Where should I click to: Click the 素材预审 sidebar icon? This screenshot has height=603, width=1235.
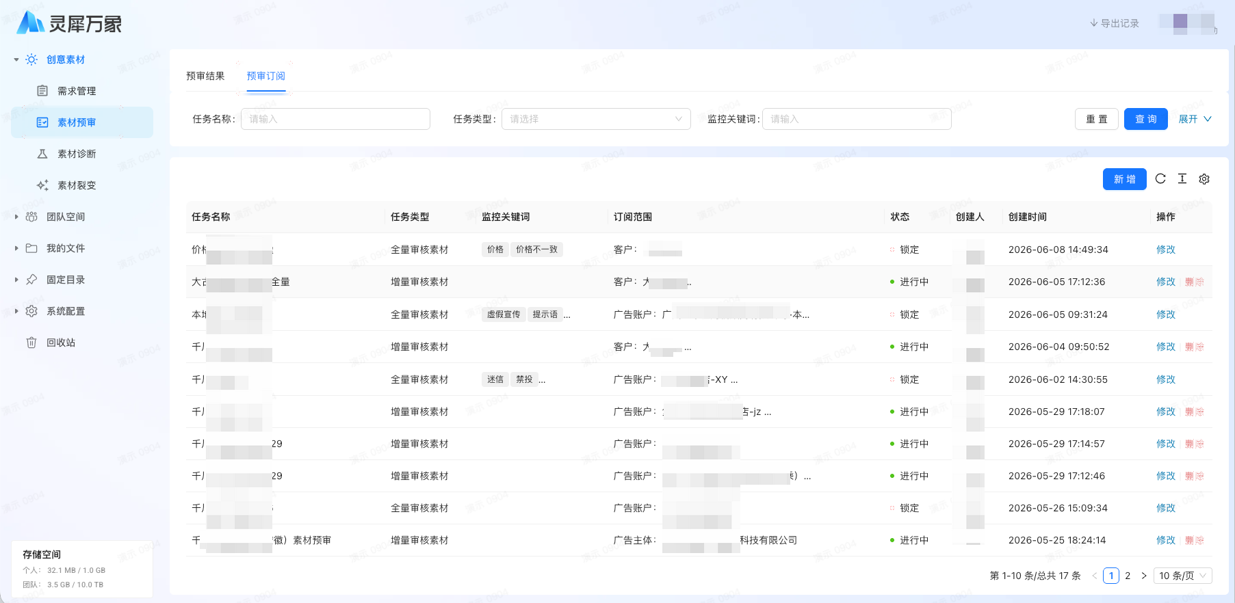(42, 122)
